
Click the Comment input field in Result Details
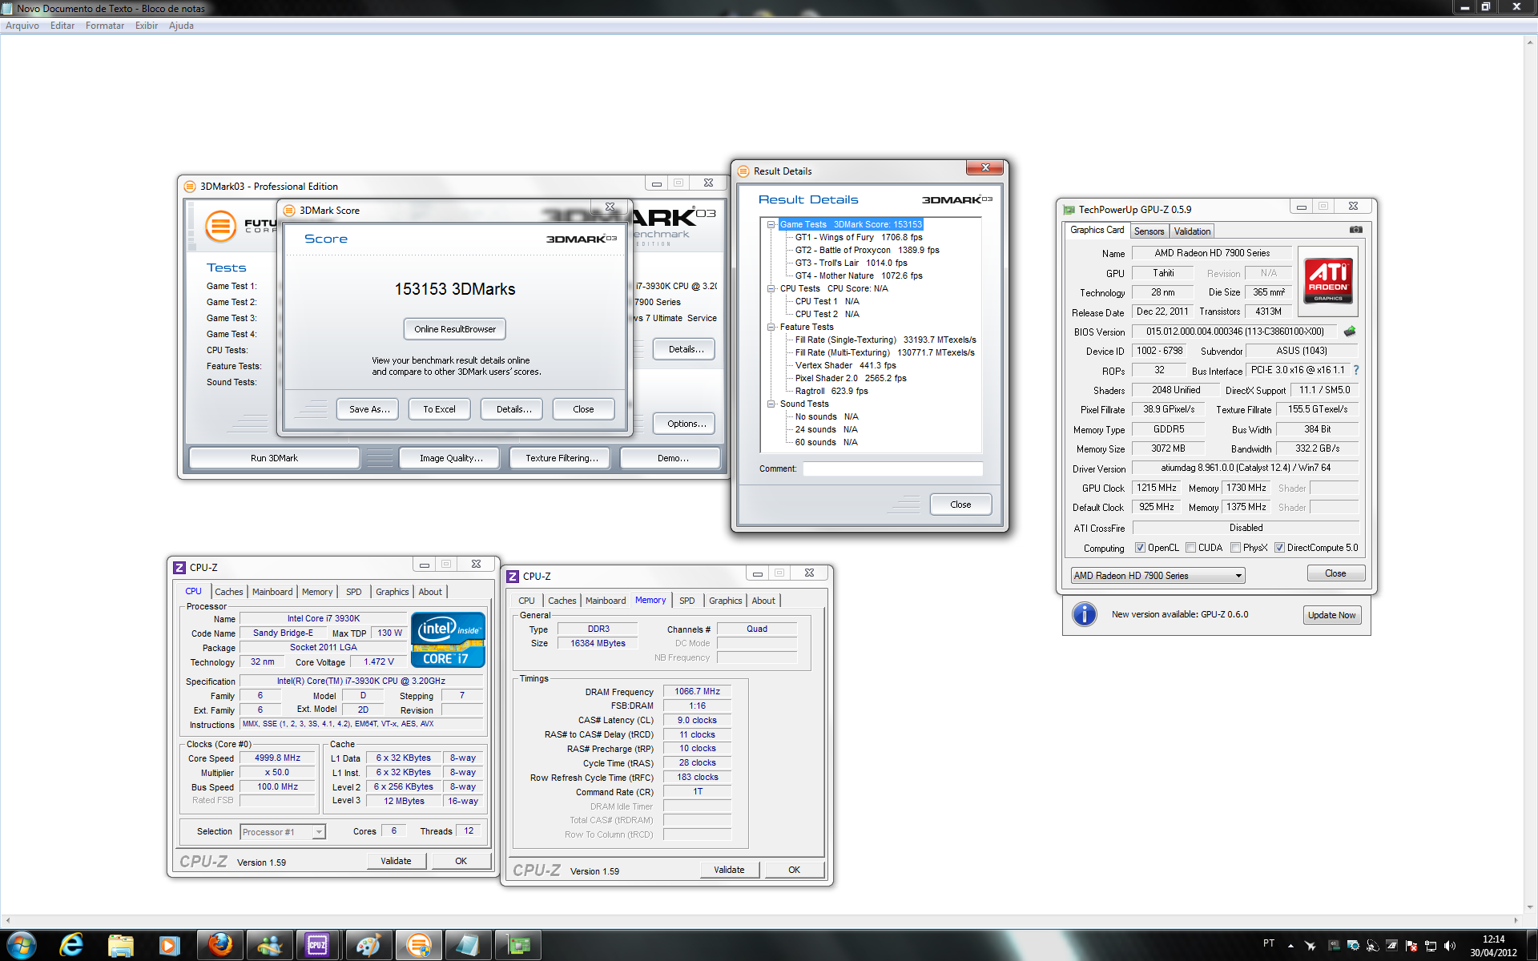[892, 468]
